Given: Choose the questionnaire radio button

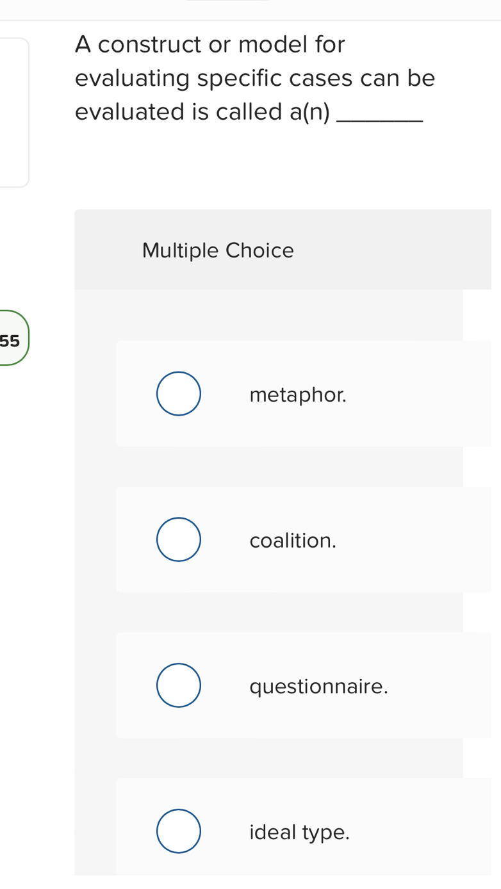Looking at the screenshot, I should click(178, 685).
